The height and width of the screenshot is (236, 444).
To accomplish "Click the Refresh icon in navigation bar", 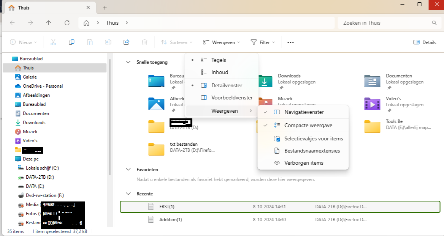I will pos(67,23).
